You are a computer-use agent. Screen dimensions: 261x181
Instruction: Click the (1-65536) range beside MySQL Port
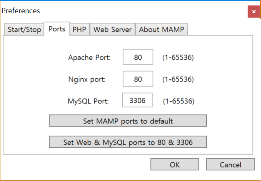coord(179,101)
